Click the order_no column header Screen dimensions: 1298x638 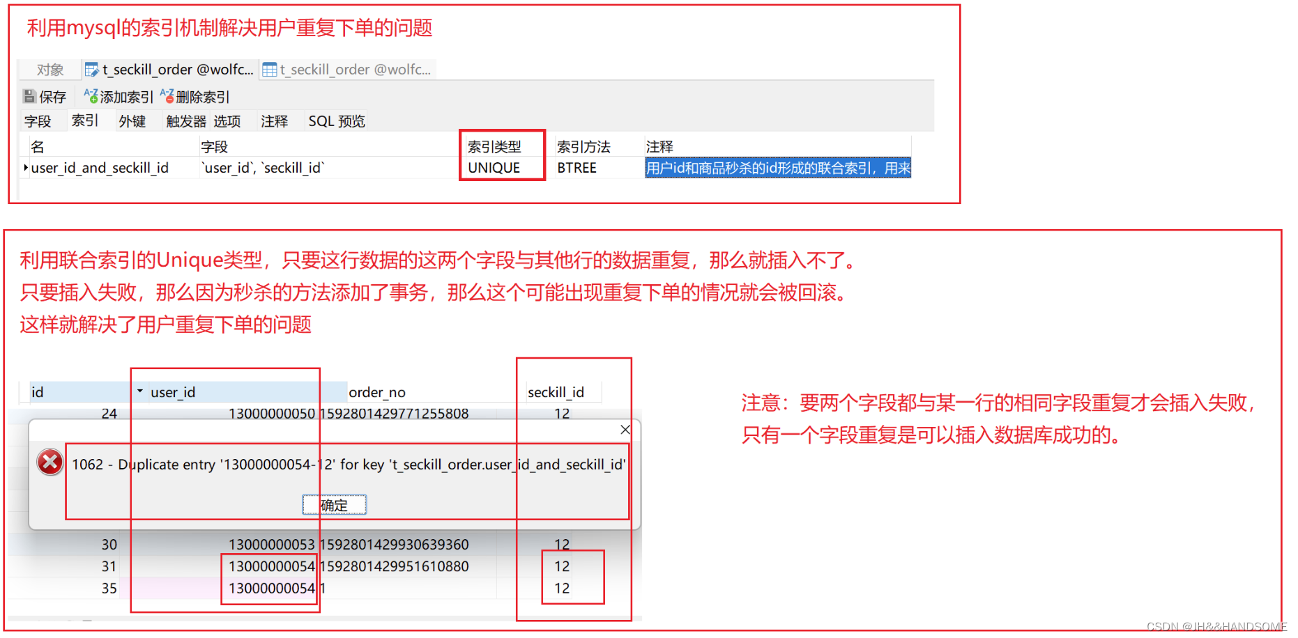(x=377, y=392)
